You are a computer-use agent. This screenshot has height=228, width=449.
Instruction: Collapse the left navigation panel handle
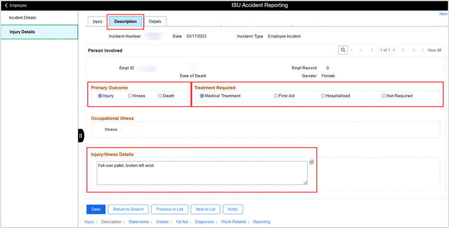pyautogui.click(x=81, y=136)
